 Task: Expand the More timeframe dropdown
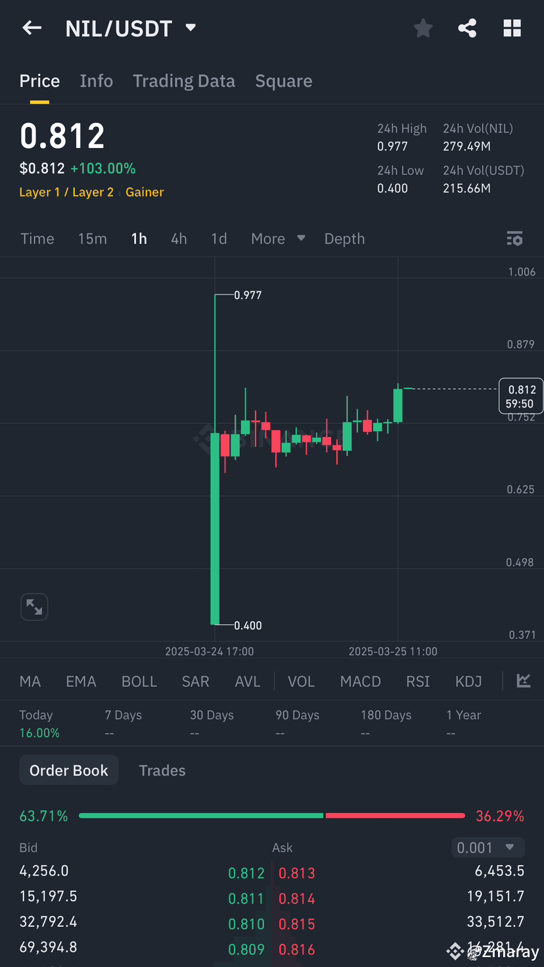pos(277,239)
